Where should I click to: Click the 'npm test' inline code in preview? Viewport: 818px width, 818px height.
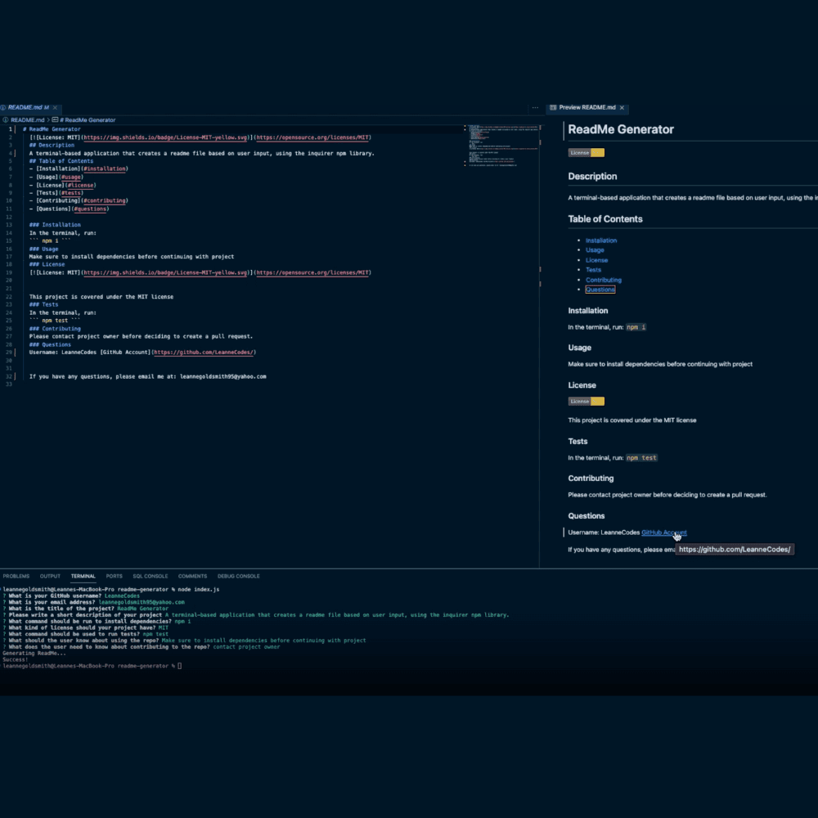[x=641, y=457]
